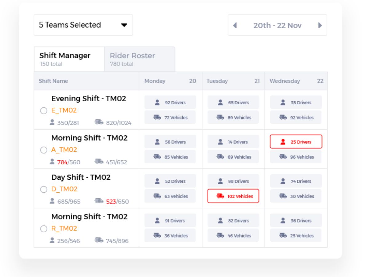Click the driver icon beside 685/965
The image size is (369, 277).
point(52,201)
